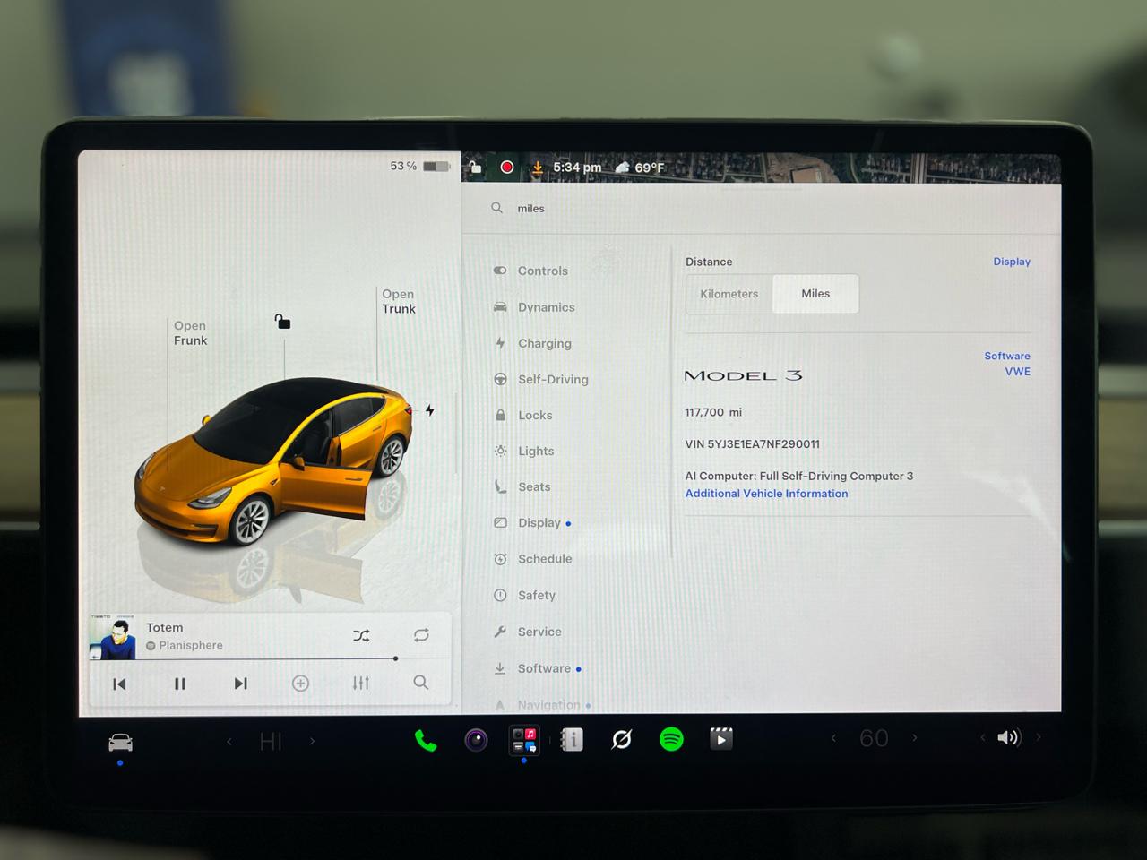The width and height of the screenshot is (1147, 860).
Task: Add the song to favorites
Action: pyautogui.click(x=301, y=684)
